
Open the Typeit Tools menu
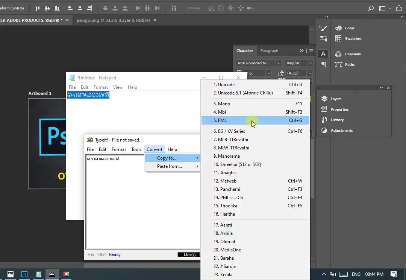(136, 149)
